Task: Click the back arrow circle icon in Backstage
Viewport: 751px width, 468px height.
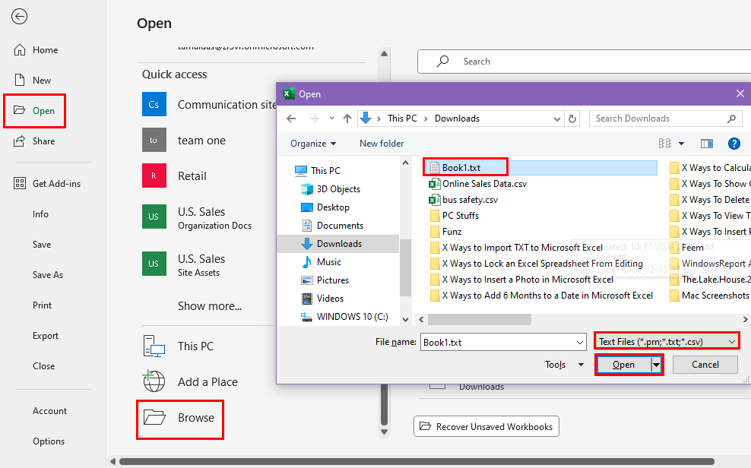Action: pos(19,16)
